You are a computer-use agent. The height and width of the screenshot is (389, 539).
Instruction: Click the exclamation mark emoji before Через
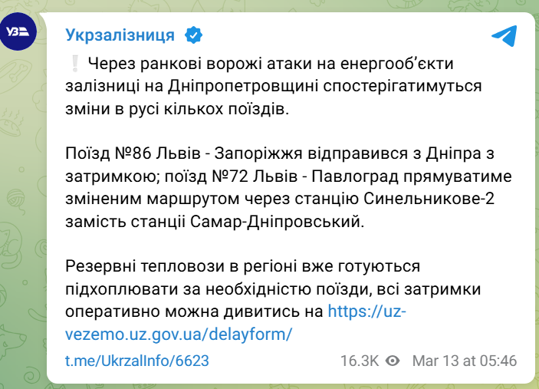(x=74, y=64)
